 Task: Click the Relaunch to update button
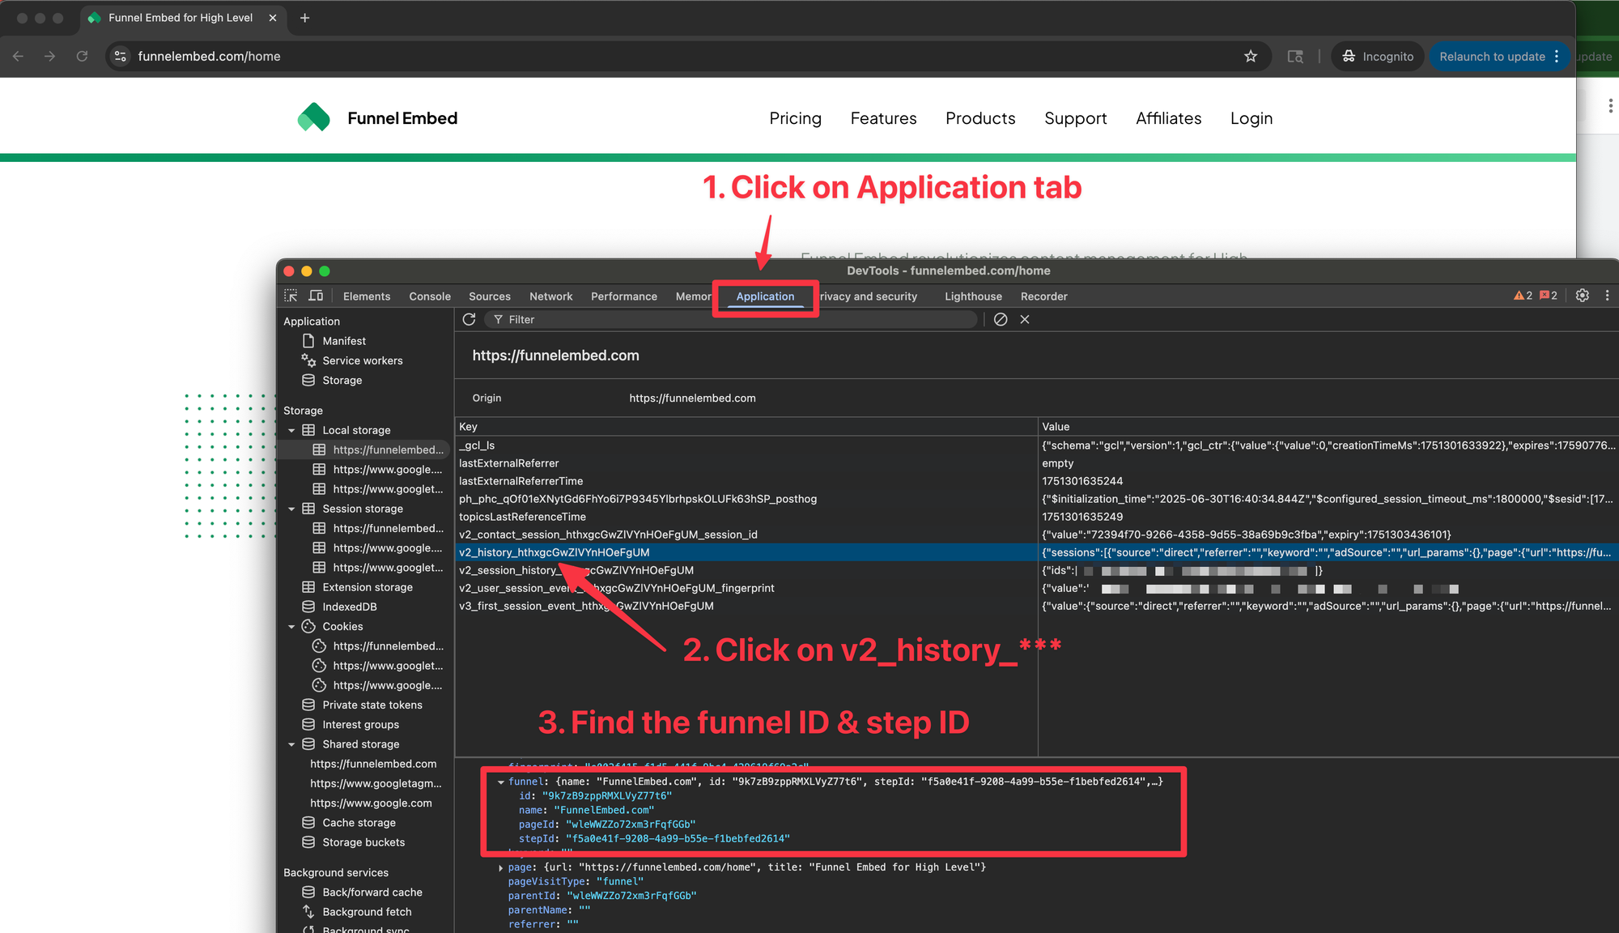tap(1499, 56)
